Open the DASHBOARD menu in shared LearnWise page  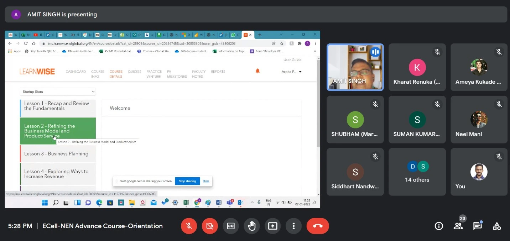76,72
